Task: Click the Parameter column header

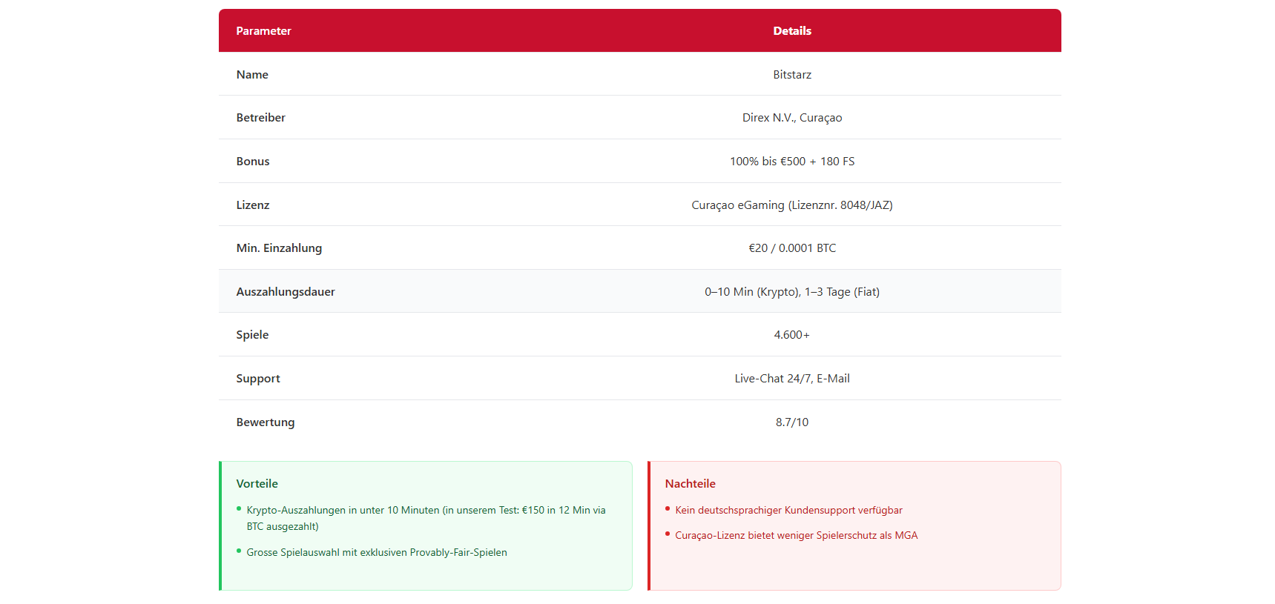Action: (263, 31)
